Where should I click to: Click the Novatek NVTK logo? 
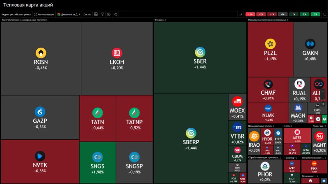click(40, 156)
